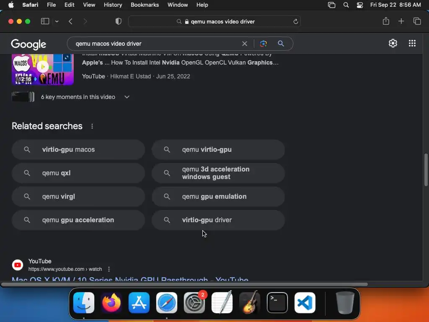
Task: Switch to Safari in the Dock
Action: point(167,303)
